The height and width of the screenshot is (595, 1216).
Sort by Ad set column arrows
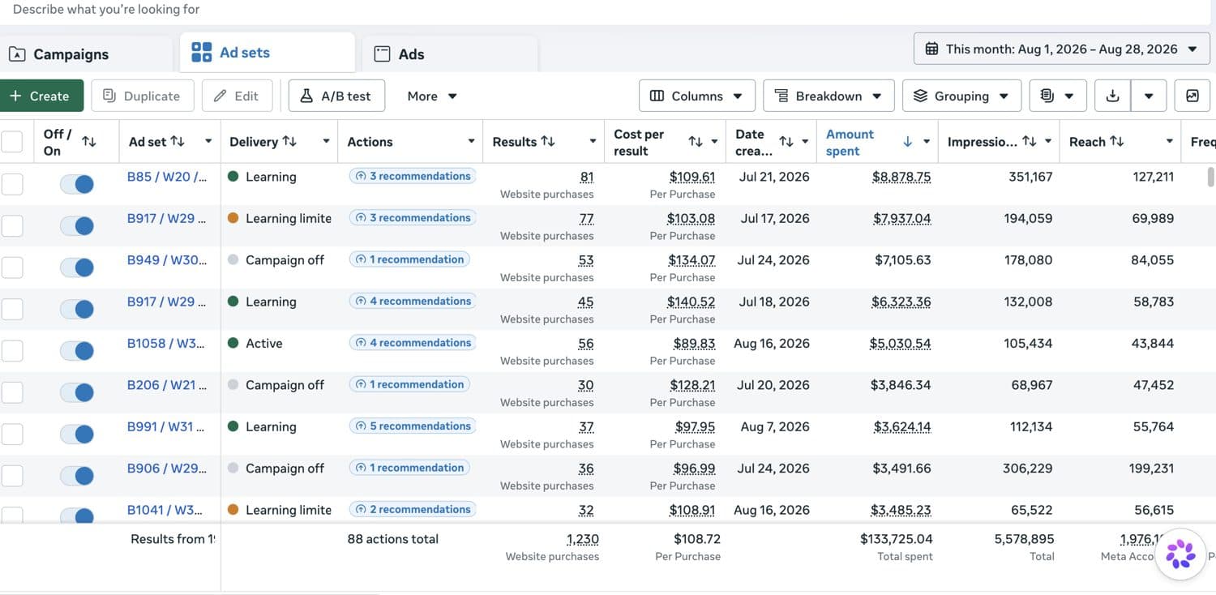tap(178, 142)
